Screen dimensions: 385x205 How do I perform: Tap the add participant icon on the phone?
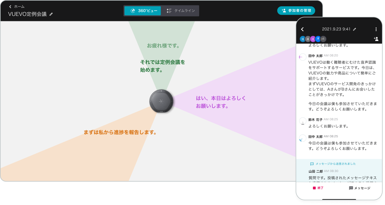click(x=376, y=39)
